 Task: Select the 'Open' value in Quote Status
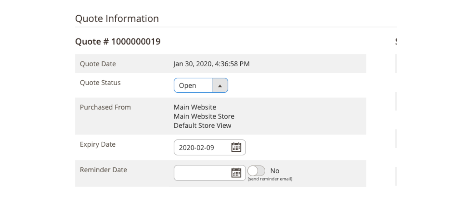pos(188,85)
